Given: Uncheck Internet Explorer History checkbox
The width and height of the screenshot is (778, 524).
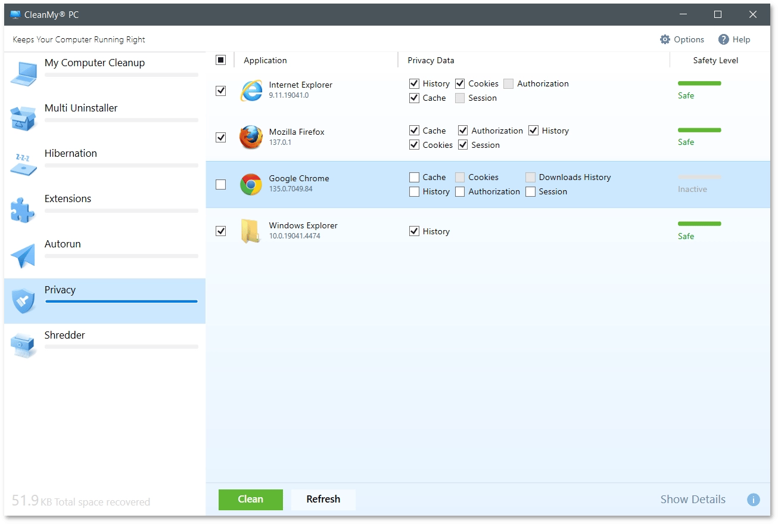Looking at the screenshot, I should coord(415,83).
